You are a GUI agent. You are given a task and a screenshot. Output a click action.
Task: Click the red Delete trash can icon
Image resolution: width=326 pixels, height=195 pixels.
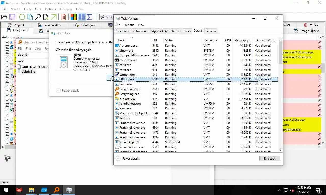click(x=64, y=17)
